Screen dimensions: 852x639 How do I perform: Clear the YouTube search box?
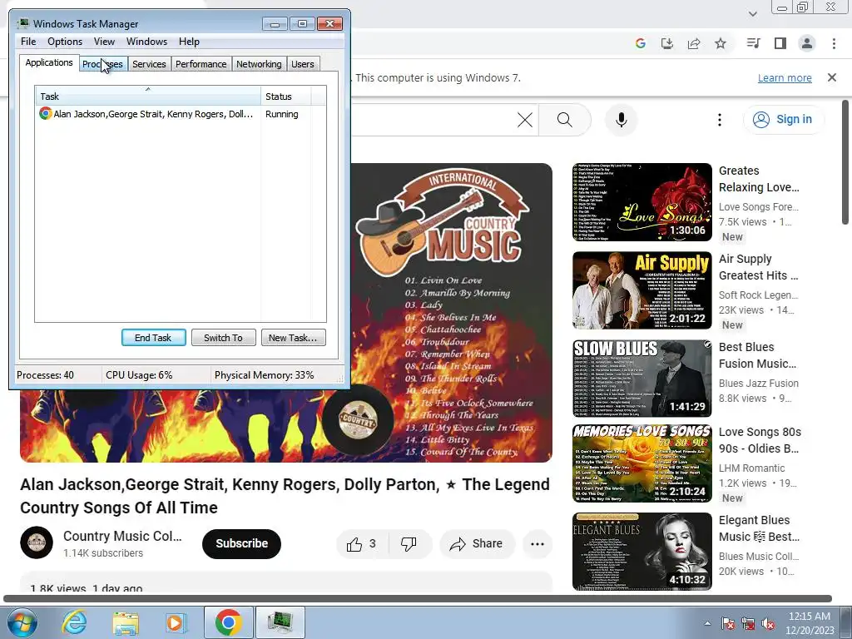coord(525,120)
